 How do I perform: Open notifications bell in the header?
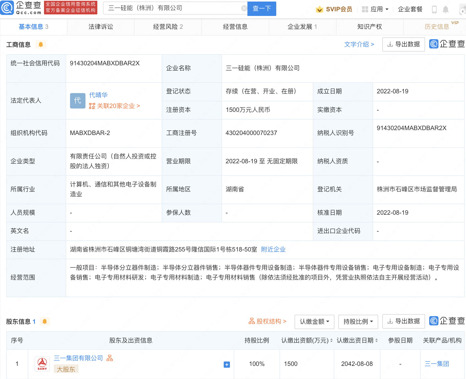point(446,10)
